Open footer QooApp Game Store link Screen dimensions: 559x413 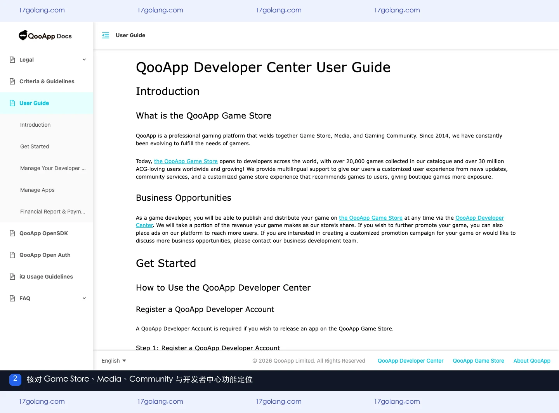pyautogui.click(x=478, y=361)
